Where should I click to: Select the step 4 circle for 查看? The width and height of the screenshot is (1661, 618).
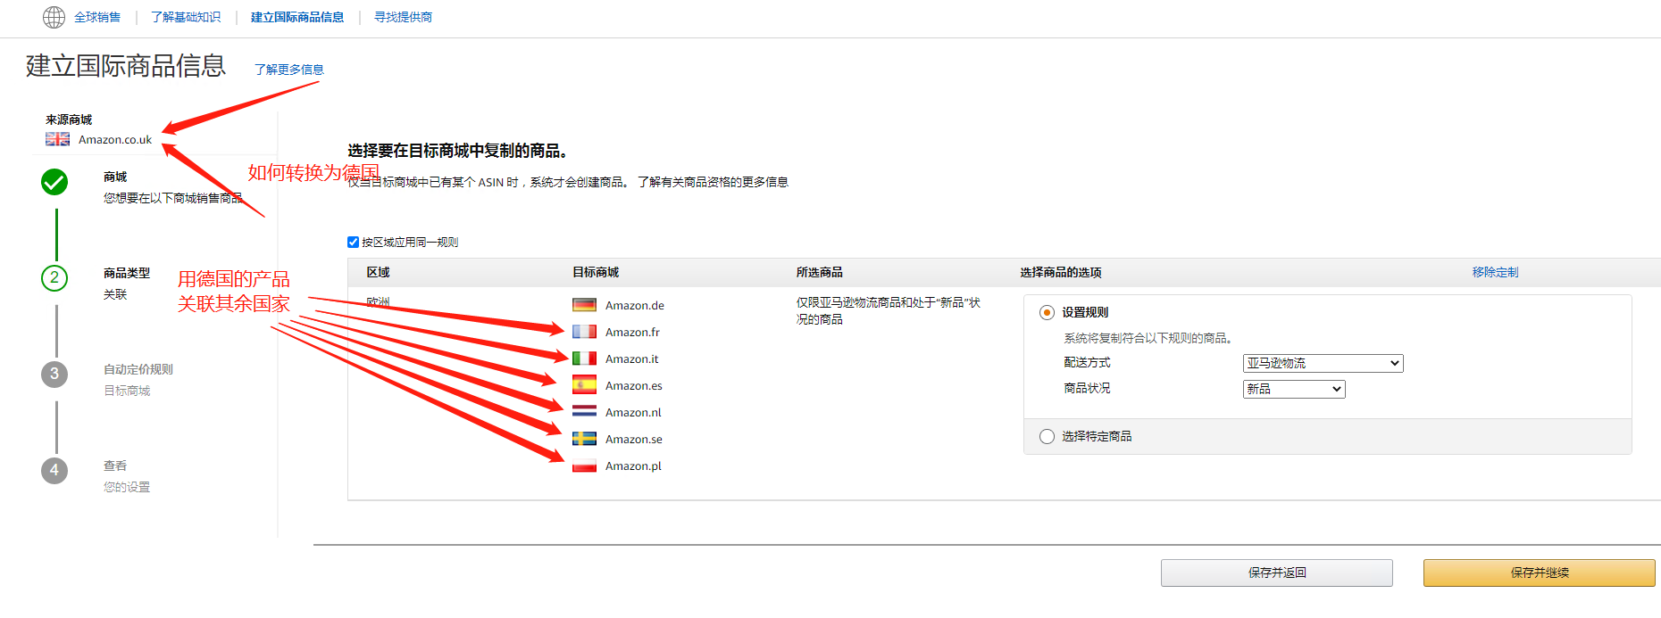tap(54, 470)
